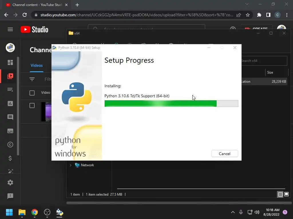
Task: Share this page from the address bar
Action: point(239,15)
